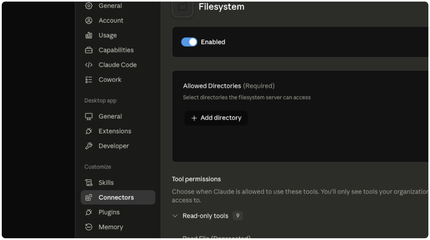
Task: Click the Skills scroll icon
Action: click(x=89, y=183)
